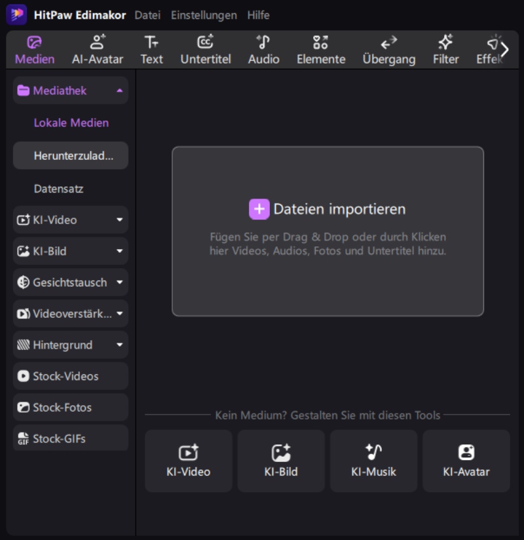Image resolution: width=524 pixels, height=540 pixels.
Task: Click the KI-Avatar tool button at bottom
Action: [x=466, y=461]
